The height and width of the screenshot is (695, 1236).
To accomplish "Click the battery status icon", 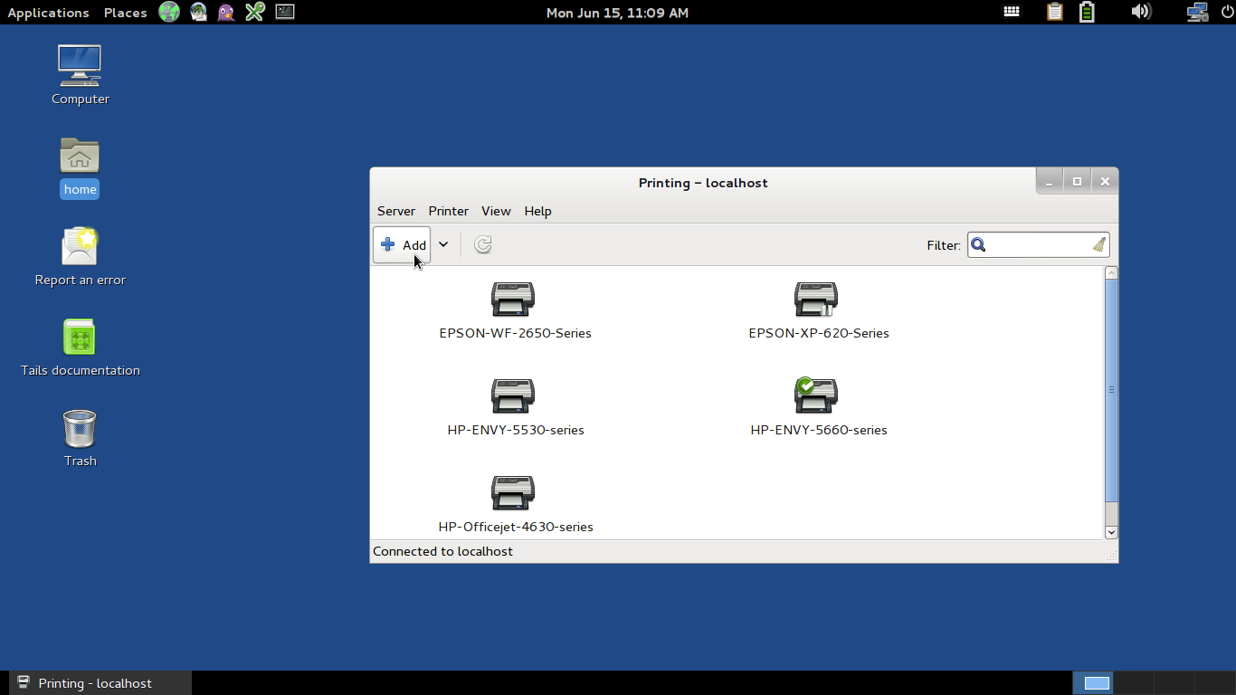I will (x=1087, y=12).
